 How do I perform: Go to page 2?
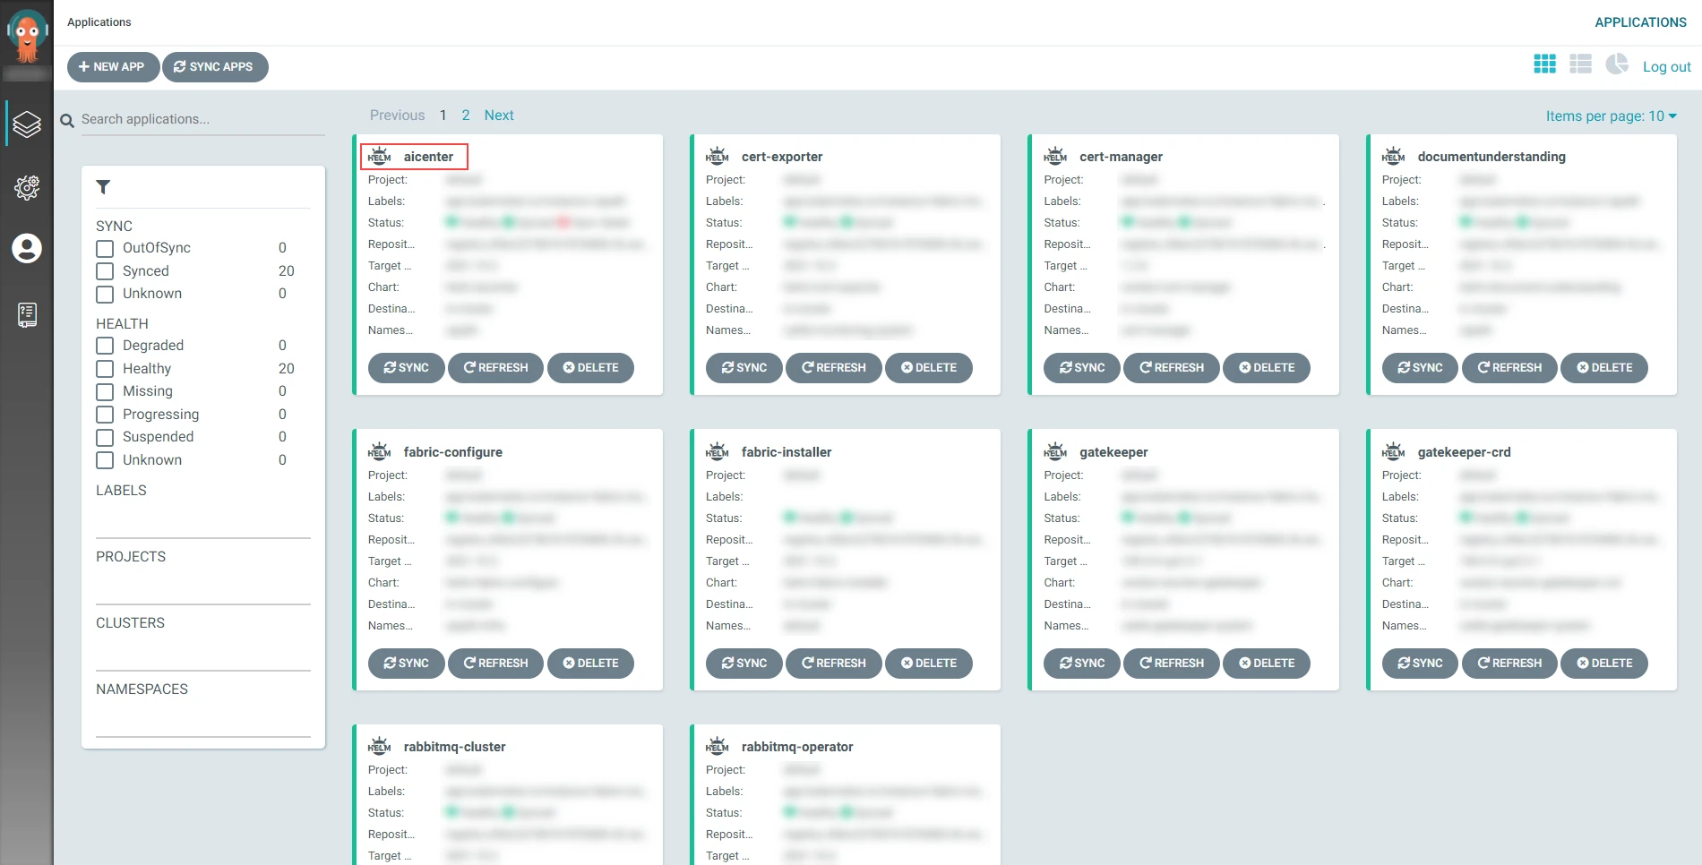point(466,115)
